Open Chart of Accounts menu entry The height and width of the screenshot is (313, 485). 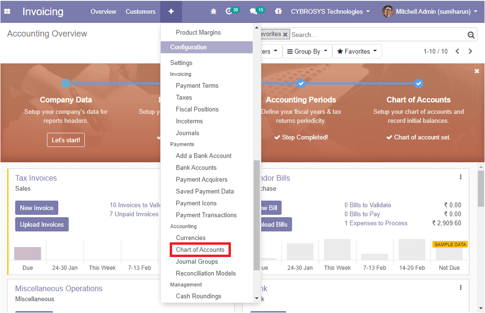point(200,249)
